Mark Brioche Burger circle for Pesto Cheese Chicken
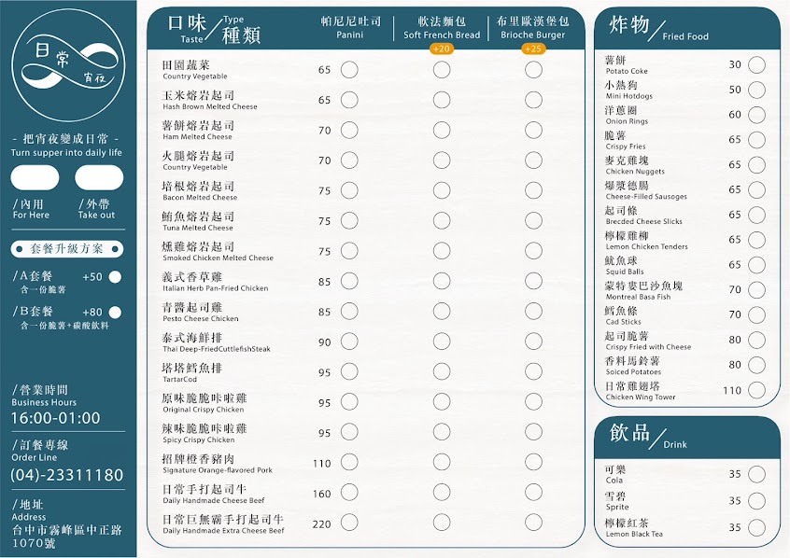The height and width of the screenshot is (558, 790). click(x=533, y=312)
